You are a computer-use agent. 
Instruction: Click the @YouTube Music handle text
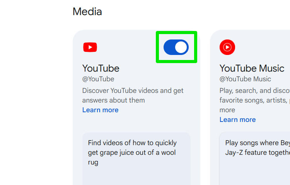pos(245,79)
